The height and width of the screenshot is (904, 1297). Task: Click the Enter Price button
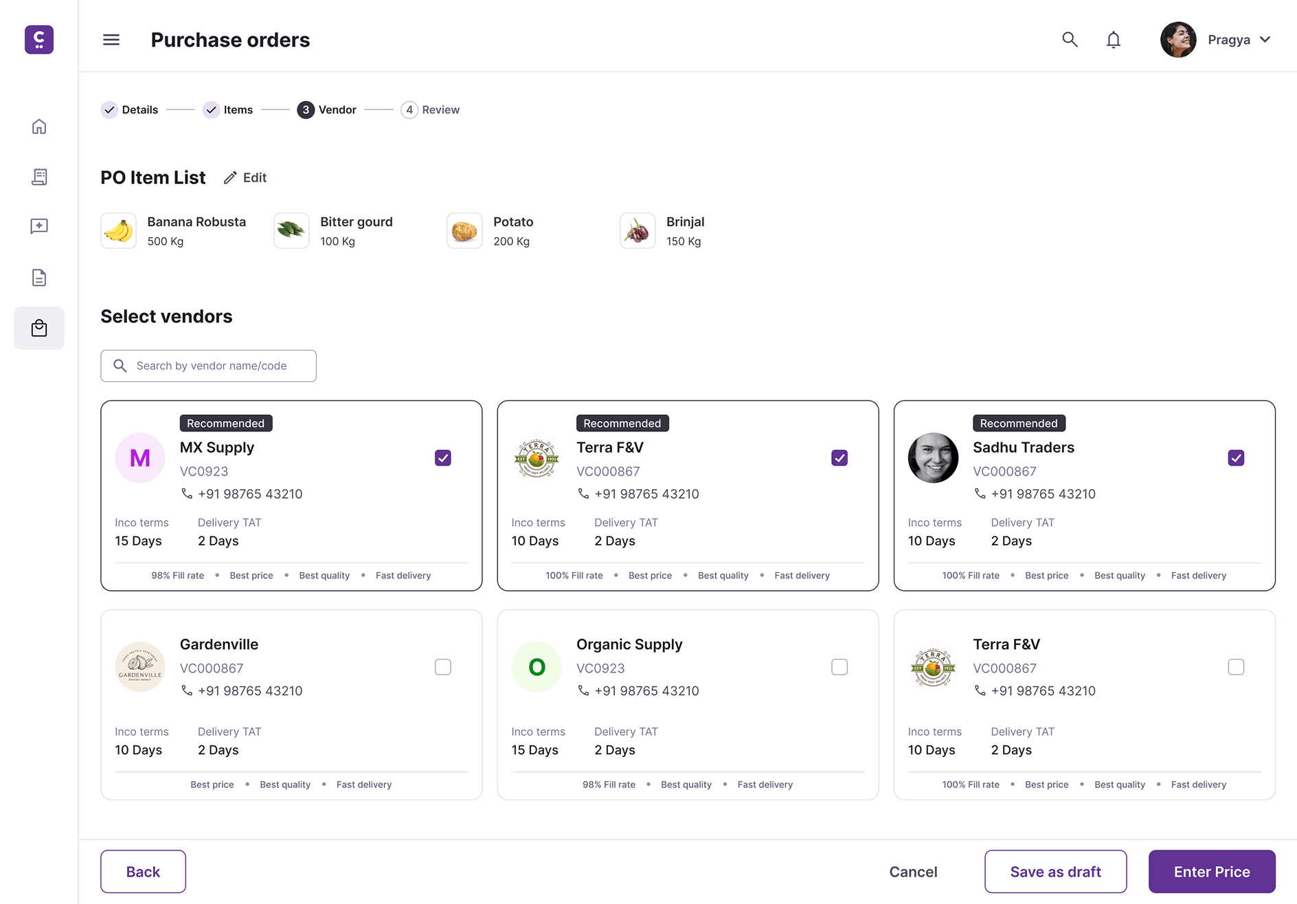[x=1212, y=872]
